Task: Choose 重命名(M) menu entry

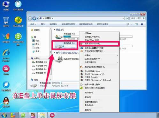Action: point(99,105)
